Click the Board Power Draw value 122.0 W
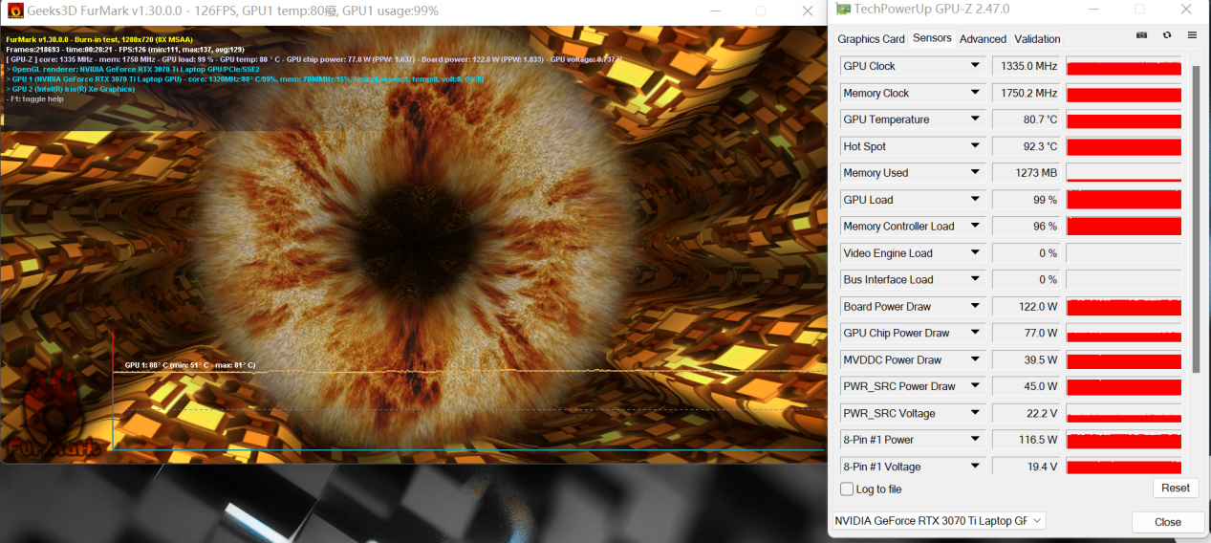 [x=1027, y=307]
